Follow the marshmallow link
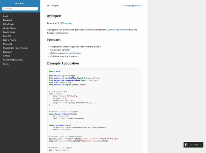Viewport: 206px width, 153px height. click(75, 53)
